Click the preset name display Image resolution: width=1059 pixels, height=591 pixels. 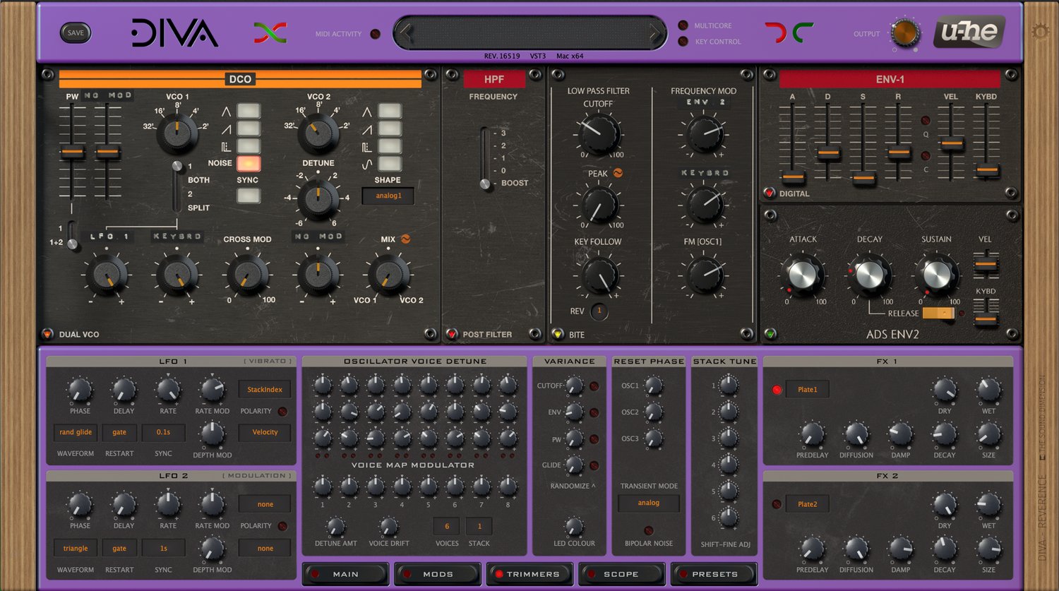529,32
